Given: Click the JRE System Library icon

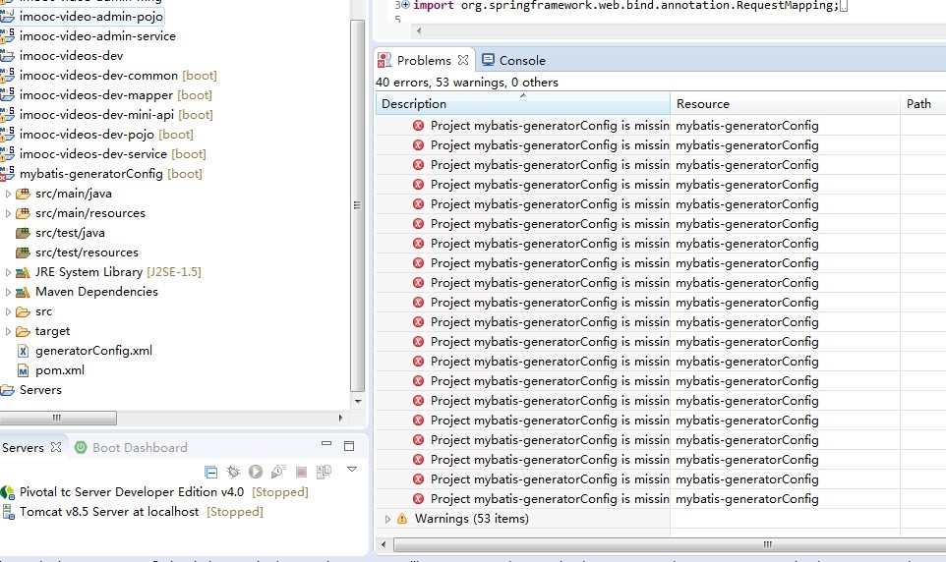Looking at the screenshot, I should (x=23, y=272).
